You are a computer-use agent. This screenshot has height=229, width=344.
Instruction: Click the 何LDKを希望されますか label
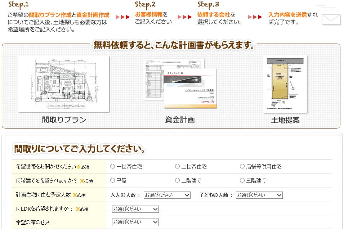pyautogui.click(x=44, y=208)
